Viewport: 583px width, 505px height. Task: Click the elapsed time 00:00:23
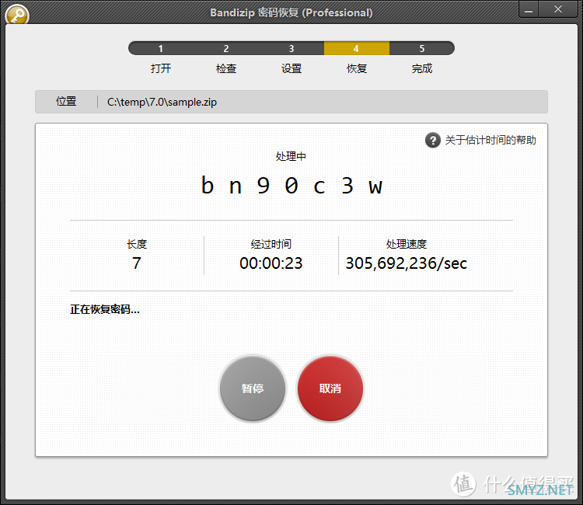(271, 263)
